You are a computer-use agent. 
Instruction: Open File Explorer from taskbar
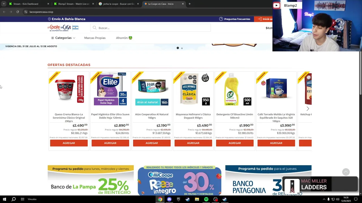pyautogui.click(x=197, y=199)
